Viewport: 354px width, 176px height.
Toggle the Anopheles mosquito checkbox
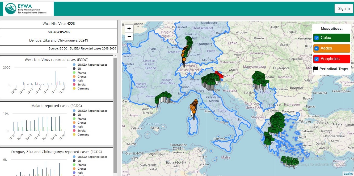click(317, 59)
